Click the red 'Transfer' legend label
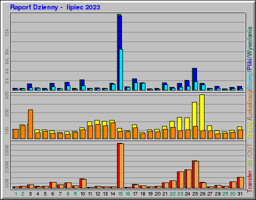 pyautogui.click(x=250, y=181)
